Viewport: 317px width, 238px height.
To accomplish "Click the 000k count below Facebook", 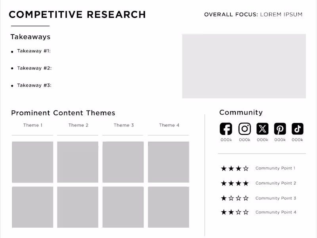I will point(225,140).
